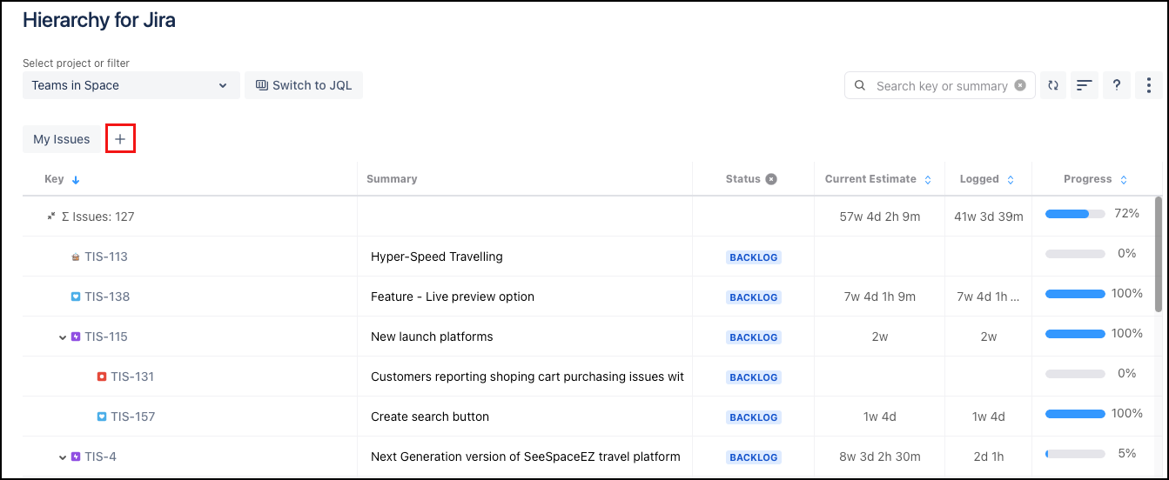Click the progress bar for TIS-138
Viewport: 1169px width, 480px height.
1075,294
